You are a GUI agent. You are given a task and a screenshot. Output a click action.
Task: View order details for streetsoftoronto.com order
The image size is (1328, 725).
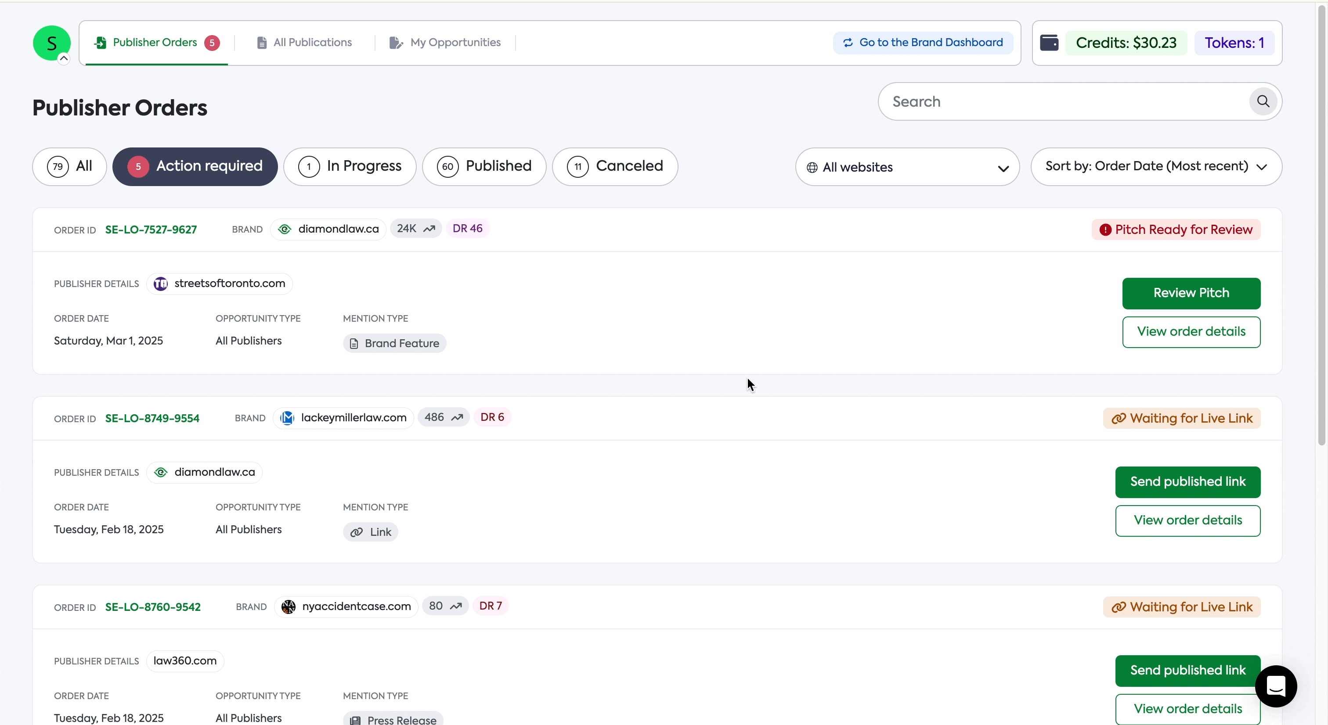[x=1191, y=332]
